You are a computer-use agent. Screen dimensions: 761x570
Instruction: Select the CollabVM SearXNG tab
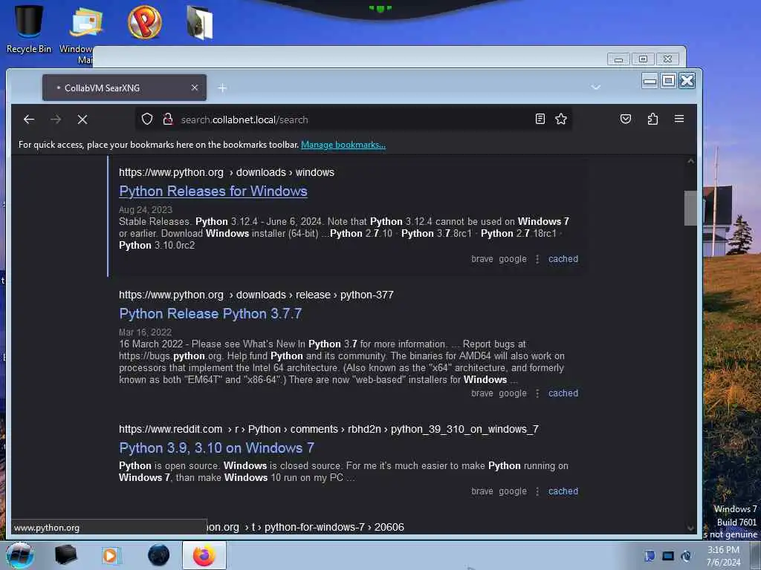(124, 88)
